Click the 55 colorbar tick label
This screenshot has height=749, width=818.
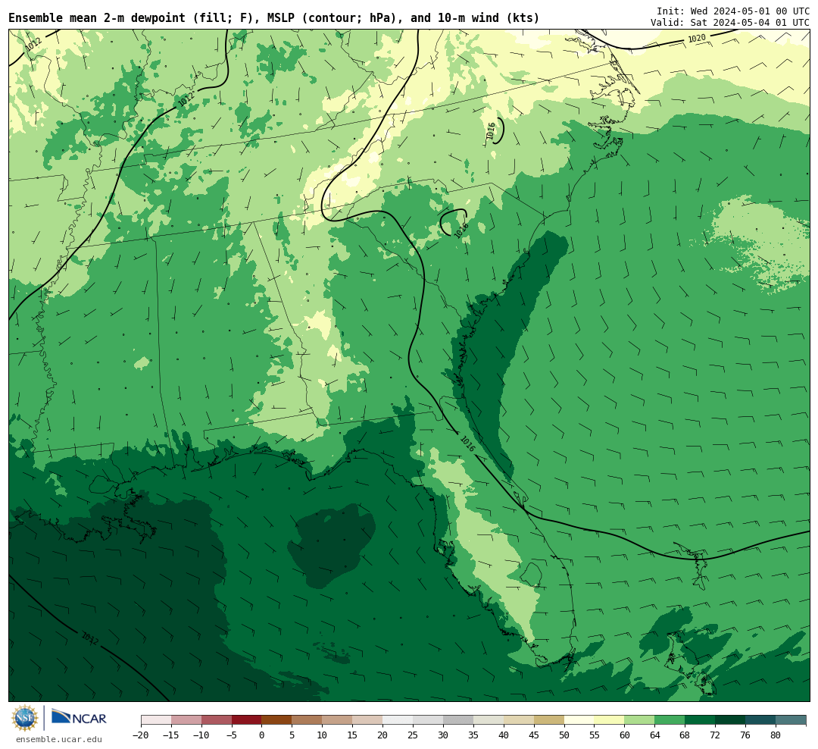point(595,735)
